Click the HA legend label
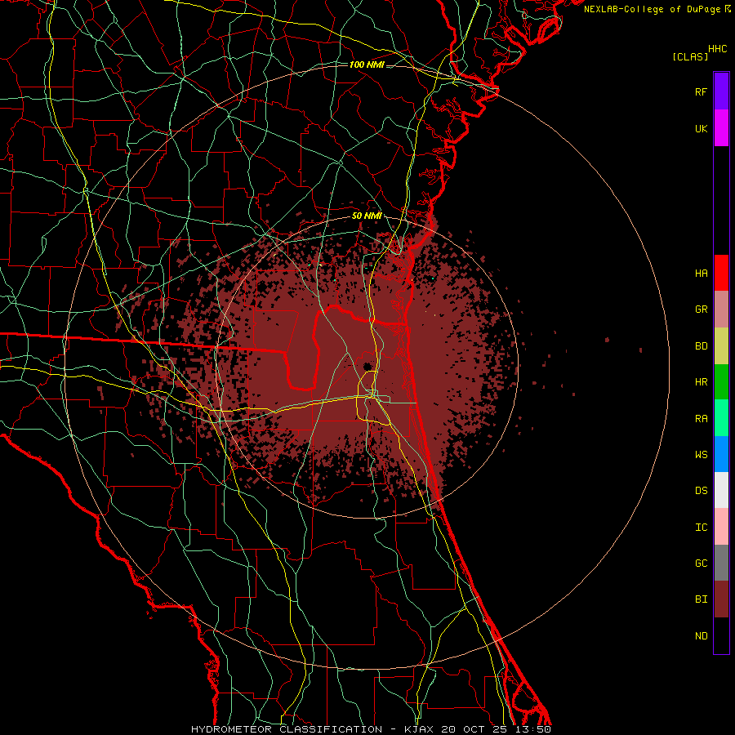The height and width of the screenshot is (735, 735). tap(701, 273)
